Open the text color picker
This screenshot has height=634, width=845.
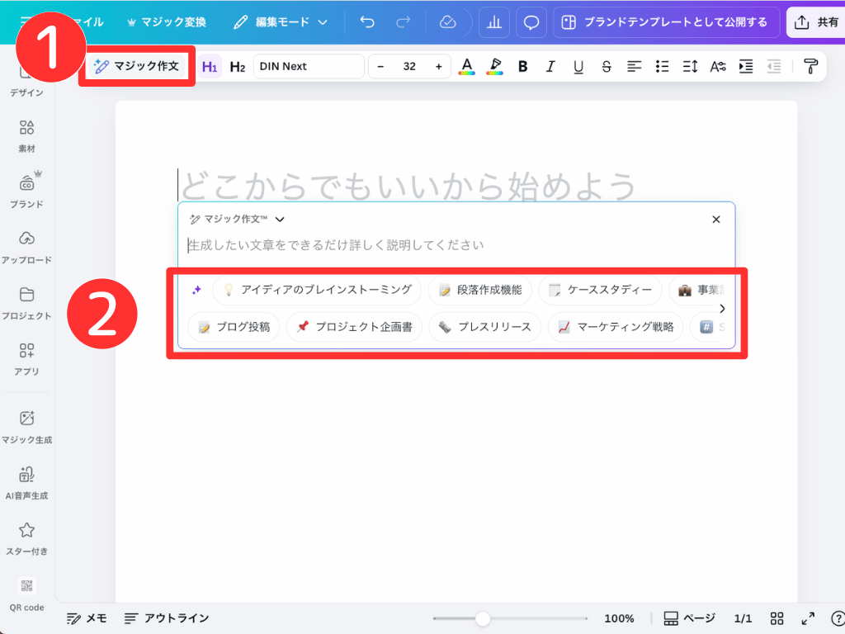467,66
